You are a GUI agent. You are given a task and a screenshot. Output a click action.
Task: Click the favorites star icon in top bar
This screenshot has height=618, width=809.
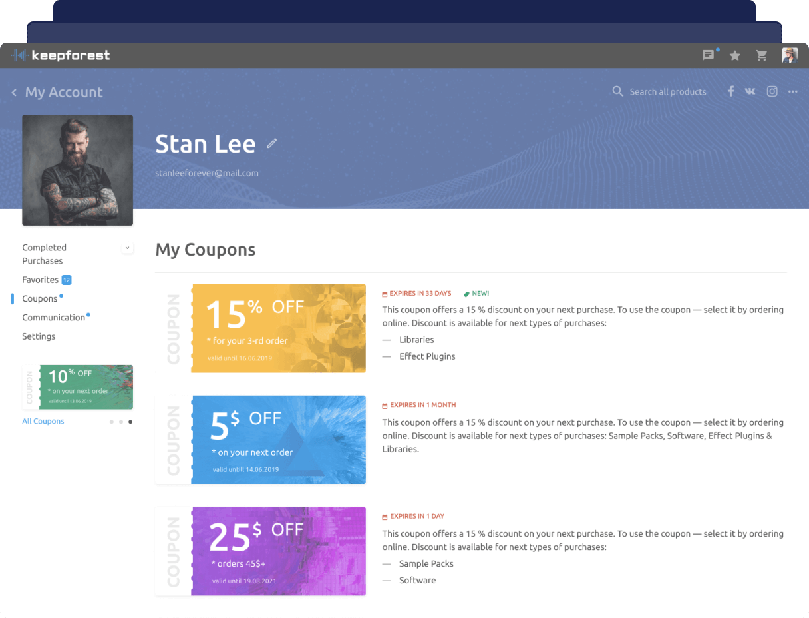(735, 56)
